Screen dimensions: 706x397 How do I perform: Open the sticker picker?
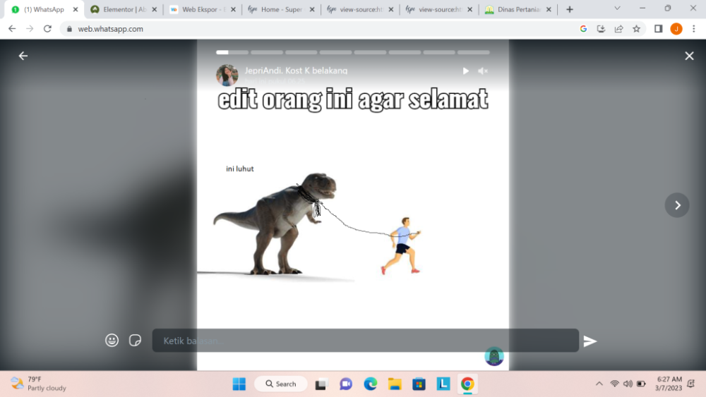click(136, 341)
